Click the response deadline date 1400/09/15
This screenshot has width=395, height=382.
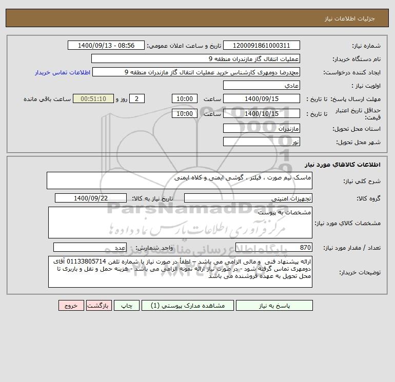(262, 99)
